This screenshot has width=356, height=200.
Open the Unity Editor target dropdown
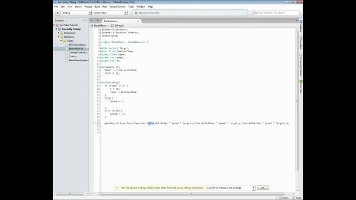click(110, 13)
